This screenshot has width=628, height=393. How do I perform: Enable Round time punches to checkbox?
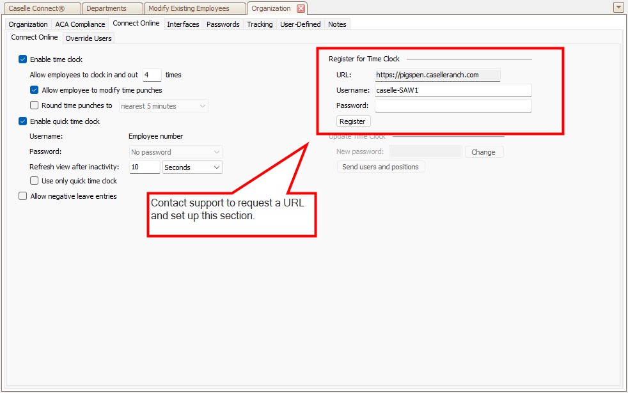tap(35, 105)
